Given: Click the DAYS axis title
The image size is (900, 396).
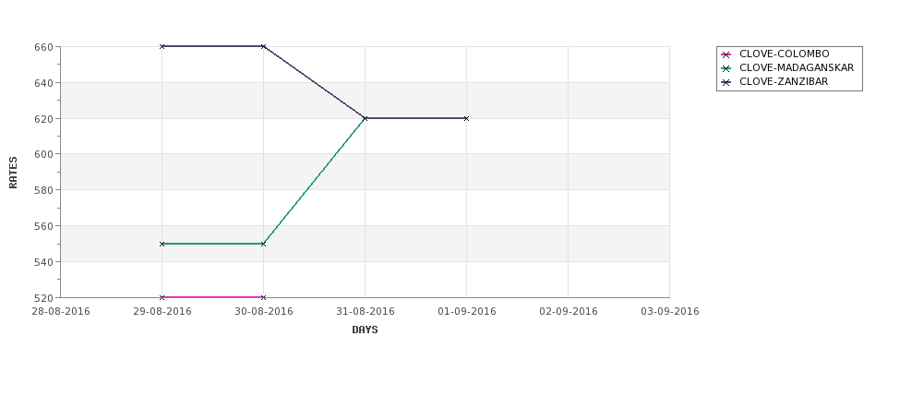Looking at the screenshot, I should point(365,330).
